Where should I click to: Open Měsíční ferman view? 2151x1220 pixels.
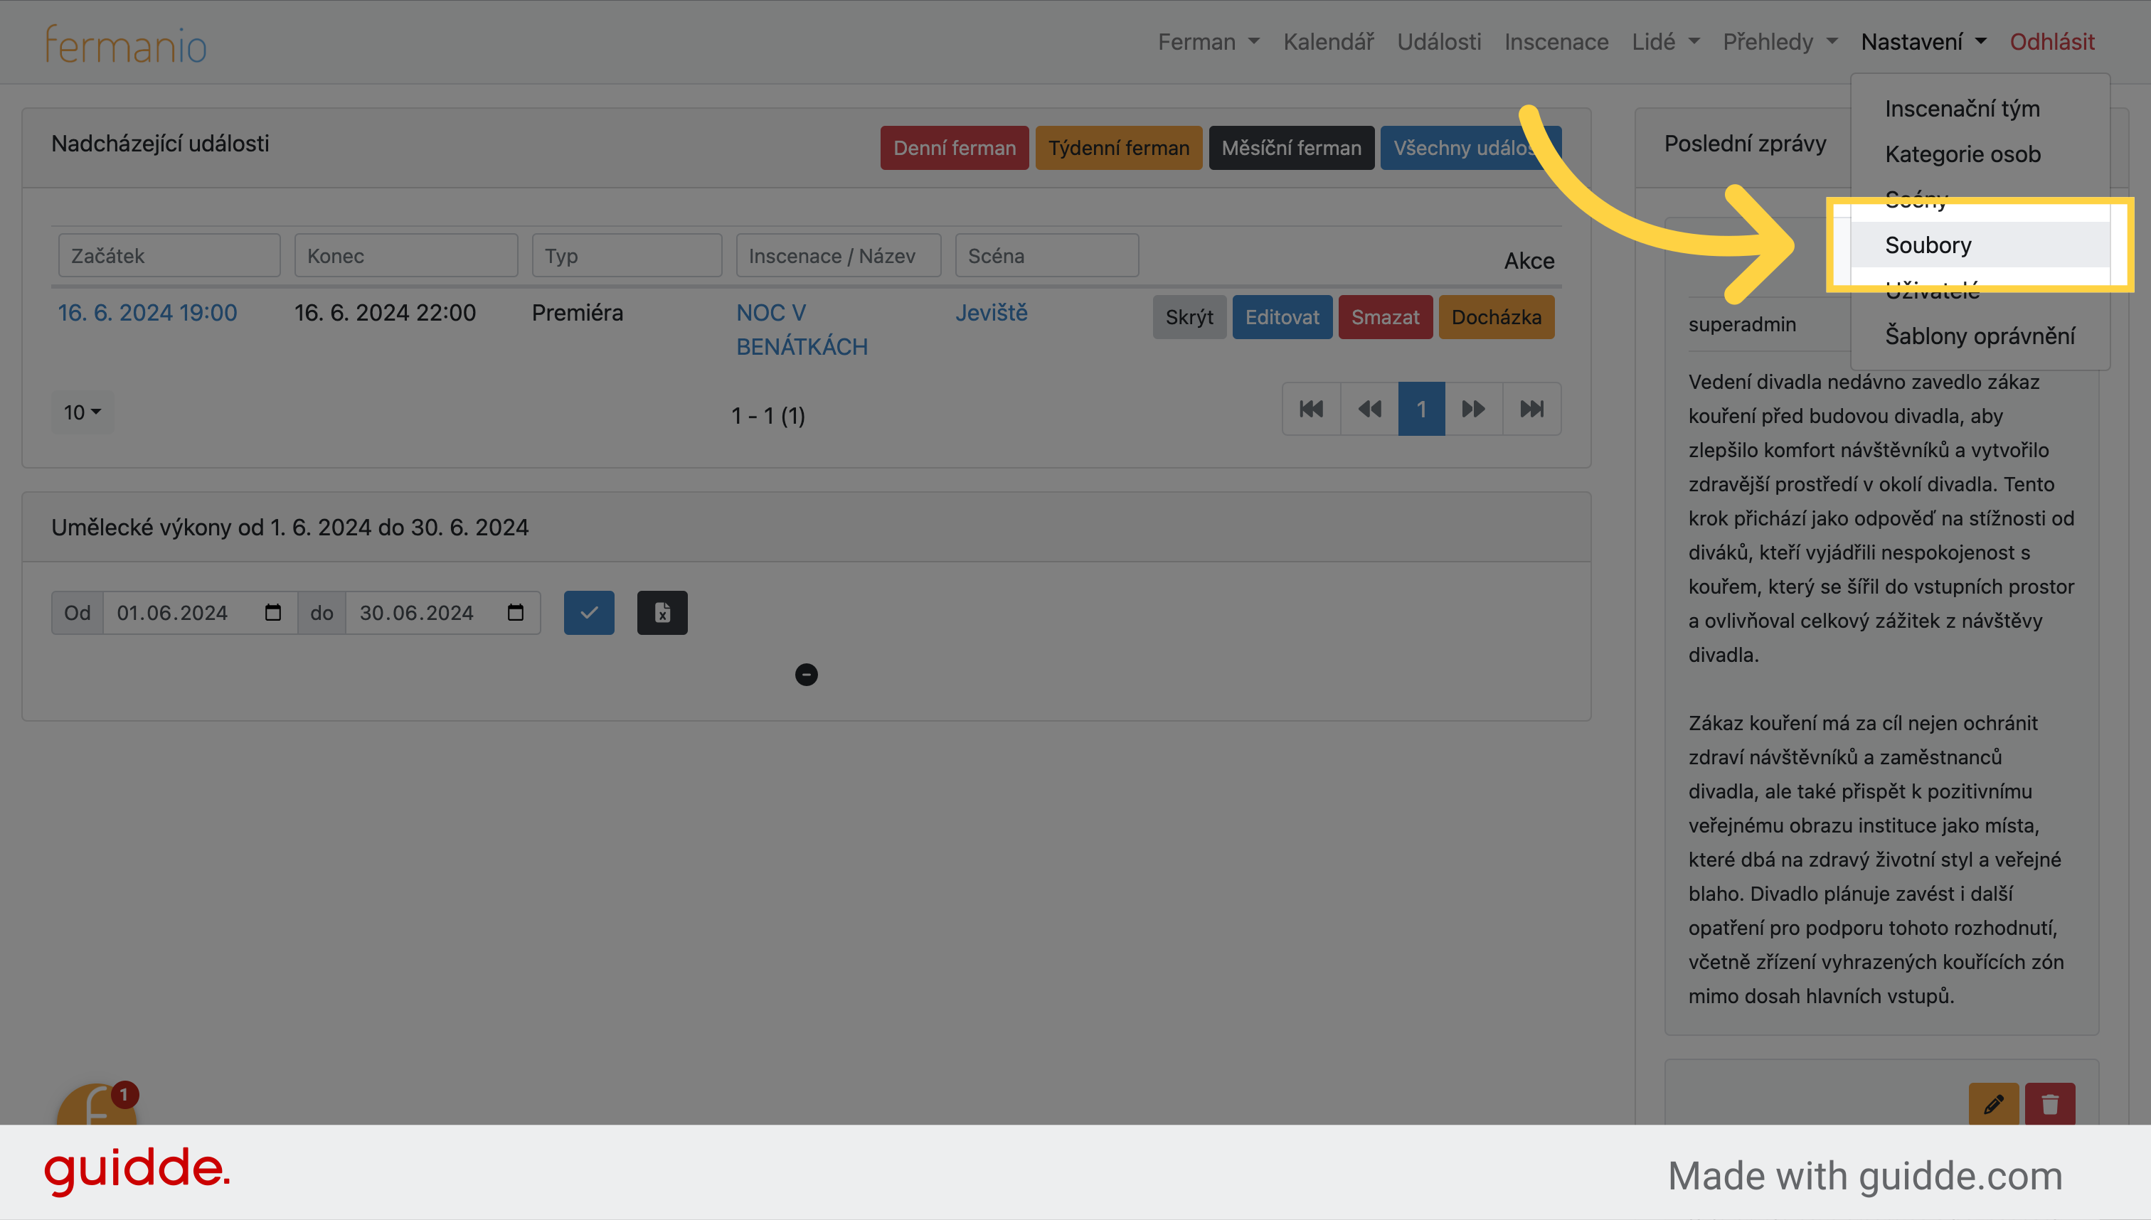(1291, 149)
